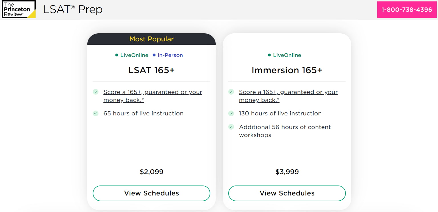Viewport: 438px width, 212px height.
Task: Click the 65 hours of live instruction text
Action: click(x=144, y=113)
